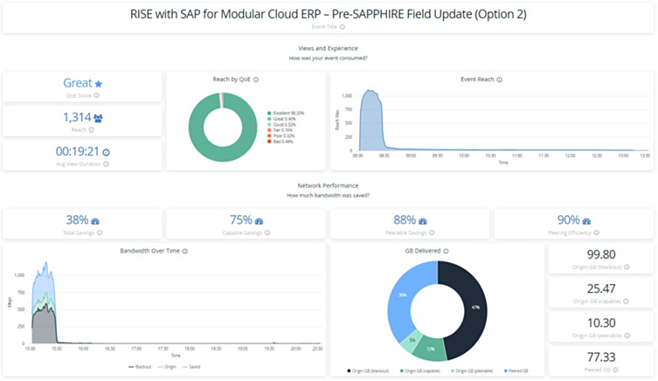Toggle Origin GB (capable) in GB Delivered legend
The height and width of the screenshot is (381, 658).
(x=420, y=371)
